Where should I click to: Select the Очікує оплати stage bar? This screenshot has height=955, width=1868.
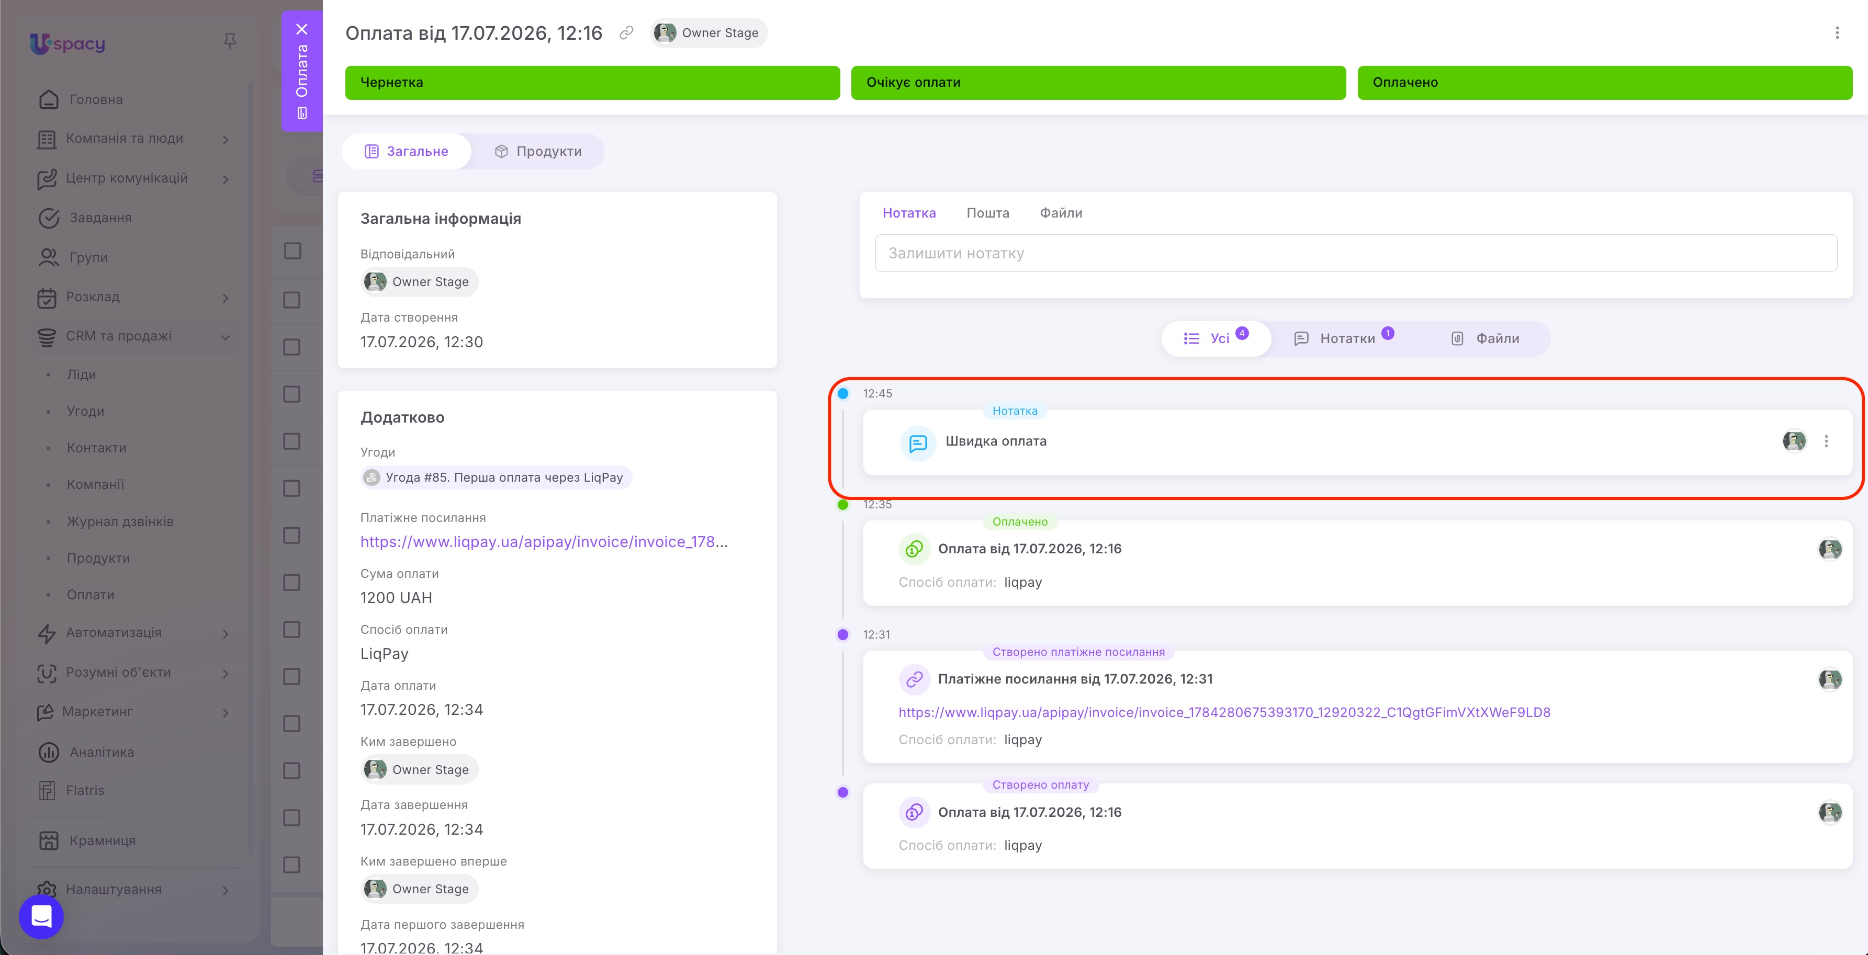pos(1098,83)
